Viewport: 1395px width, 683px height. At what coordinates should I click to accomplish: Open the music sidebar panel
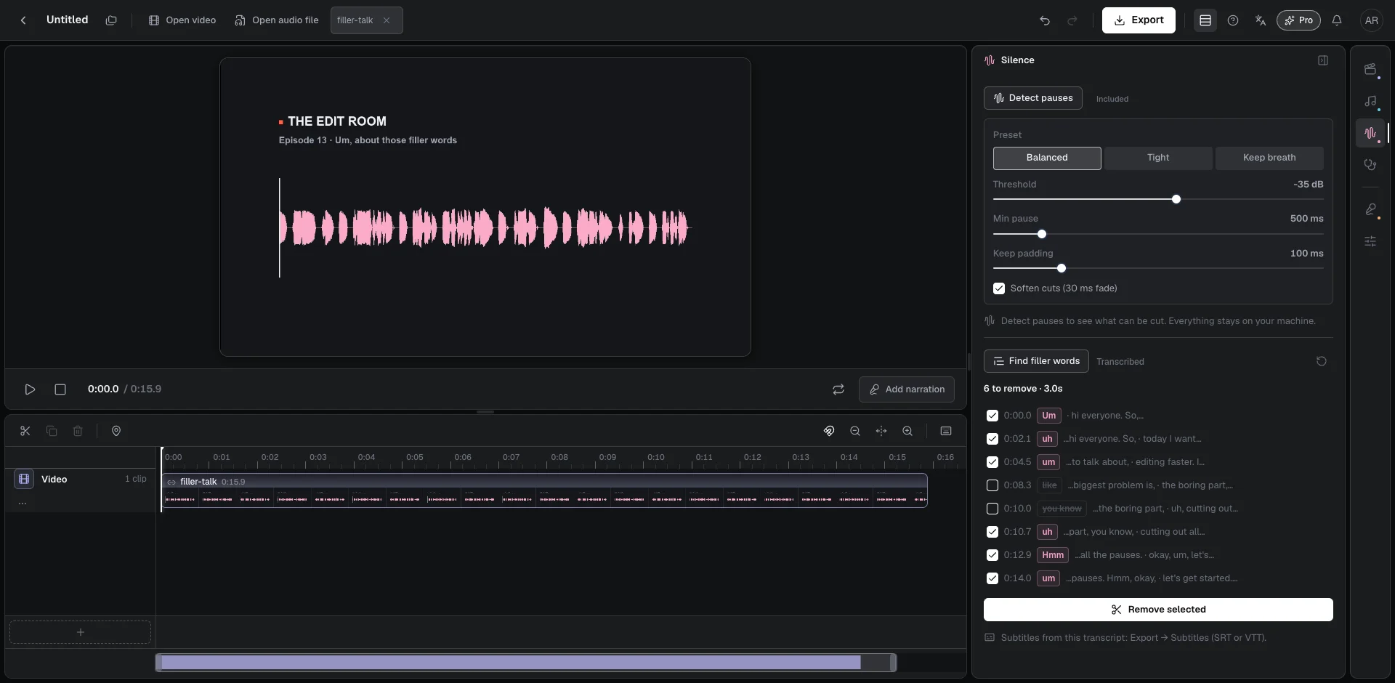[1370, 102]
